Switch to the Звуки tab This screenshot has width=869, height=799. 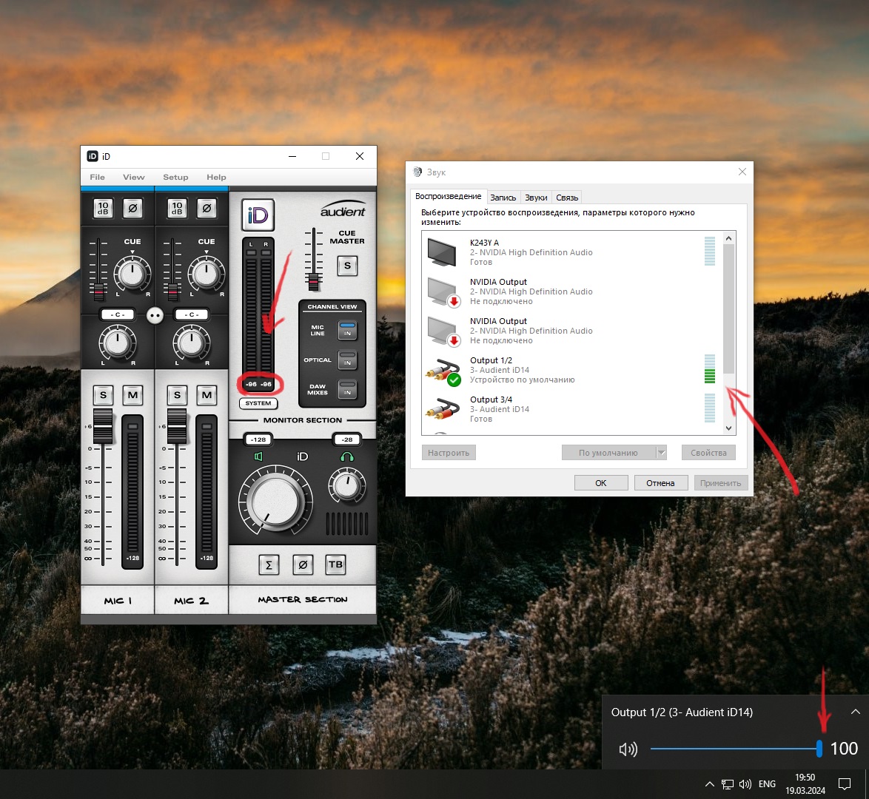pyautogui.click(x=536, y=198)
